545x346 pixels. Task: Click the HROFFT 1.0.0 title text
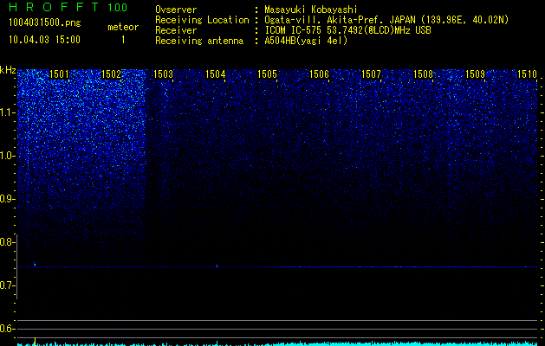click(68, 7)
